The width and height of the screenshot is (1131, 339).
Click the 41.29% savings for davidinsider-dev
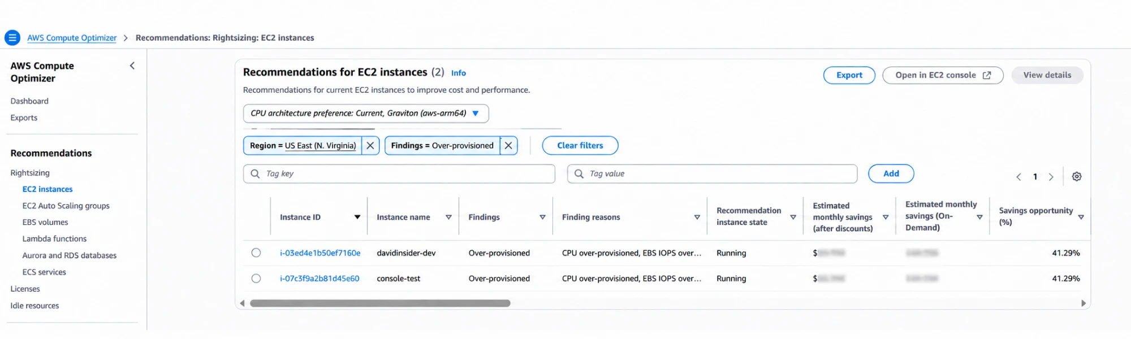pyautogui.click(x=1066, y=253)
